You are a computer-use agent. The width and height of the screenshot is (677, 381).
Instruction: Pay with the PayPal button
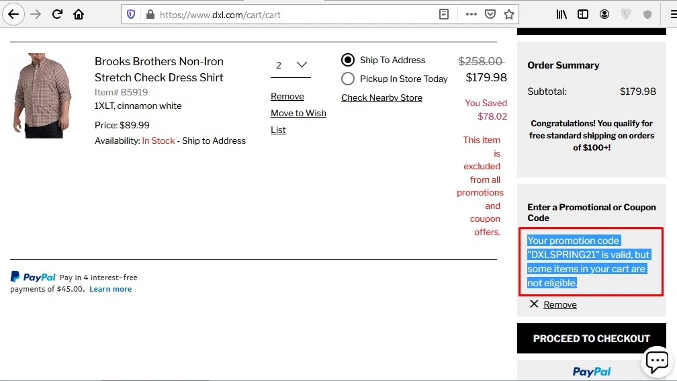(x=592, y=371)
